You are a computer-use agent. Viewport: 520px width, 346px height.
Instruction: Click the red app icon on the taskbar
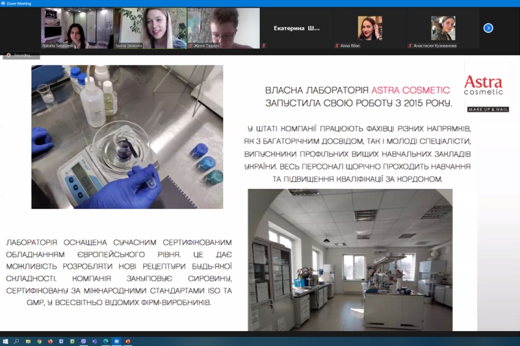pyautogui.click(x=128, y=341)
